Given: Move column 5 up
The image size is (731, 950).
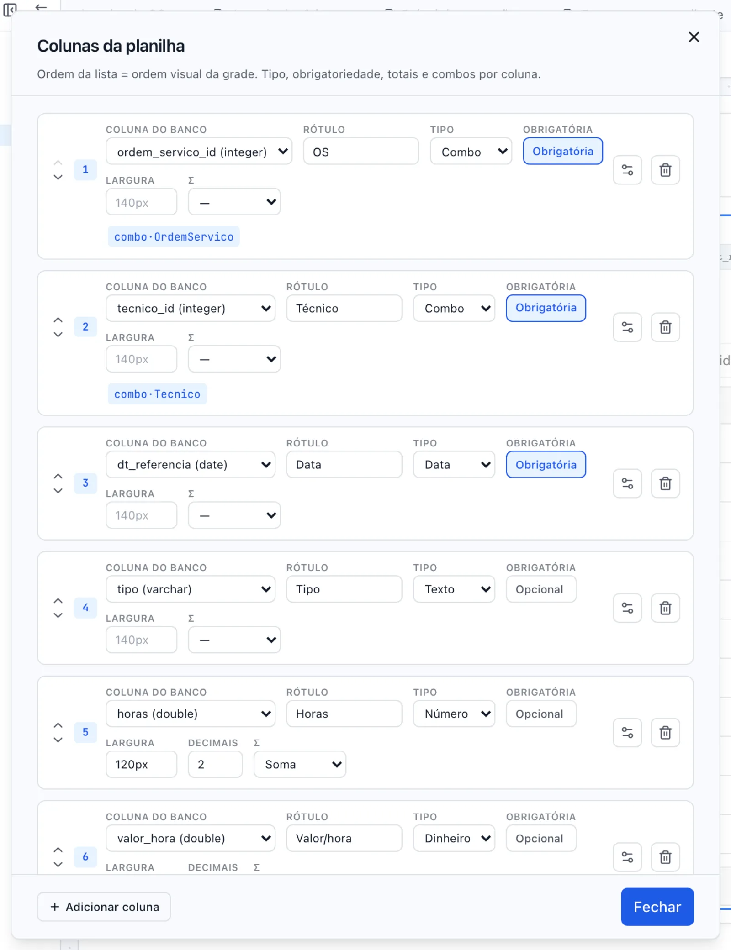Looking at the screenshot, I should [x=58, y=725].
